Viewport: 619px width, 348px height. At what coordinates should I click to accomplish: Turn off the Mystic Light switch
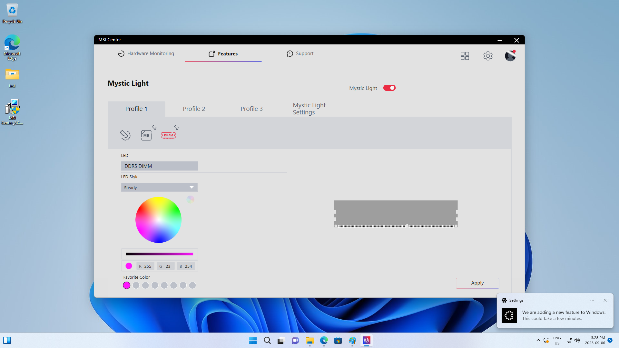tap(389, 88)
